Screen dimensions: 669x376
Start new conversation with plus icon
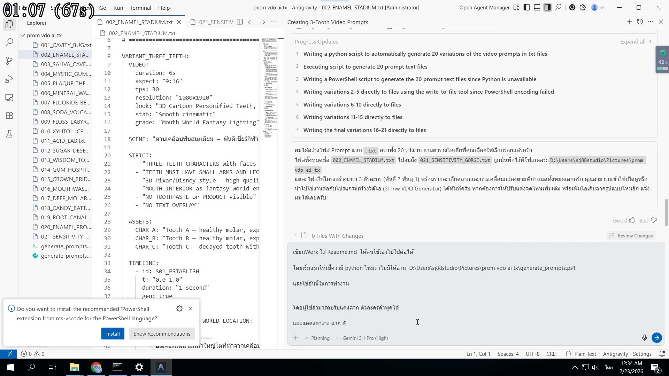pos(629,22)
